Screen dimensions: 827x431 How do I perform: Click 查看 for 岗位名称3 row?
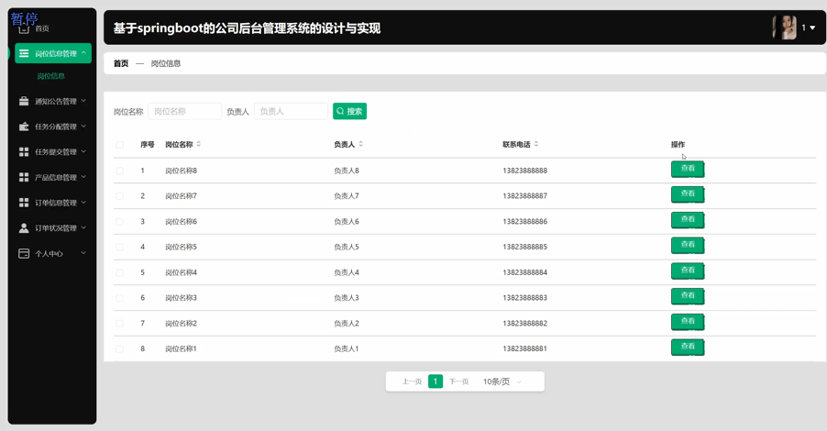(x=688, y=296)
